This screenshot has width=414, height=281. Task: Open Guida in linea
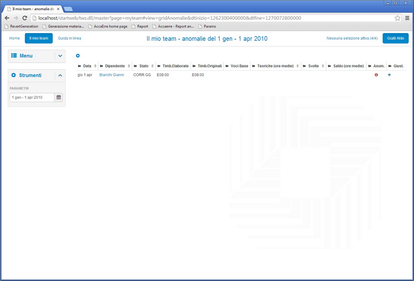[70, 38]
